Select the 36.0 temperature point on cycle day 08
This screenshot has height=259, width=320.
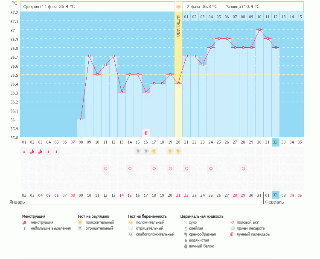[81, 119]
